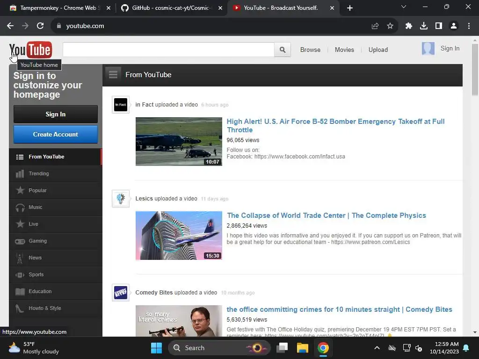Click the in Fact channel avatar

tap(121, 105)
